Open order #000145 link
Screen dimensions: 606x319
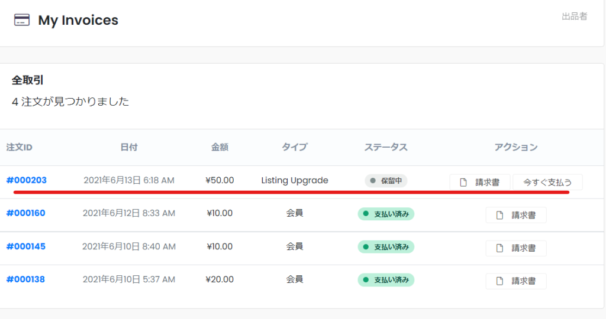[x=25, y=246]
